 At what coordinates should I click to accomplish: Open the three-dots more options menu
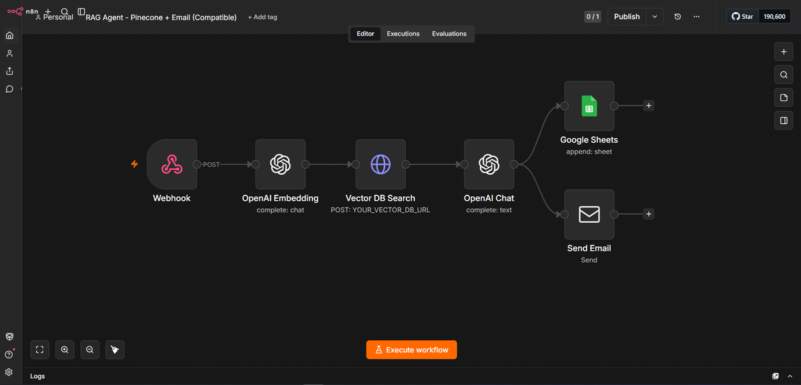coord(696,17)
